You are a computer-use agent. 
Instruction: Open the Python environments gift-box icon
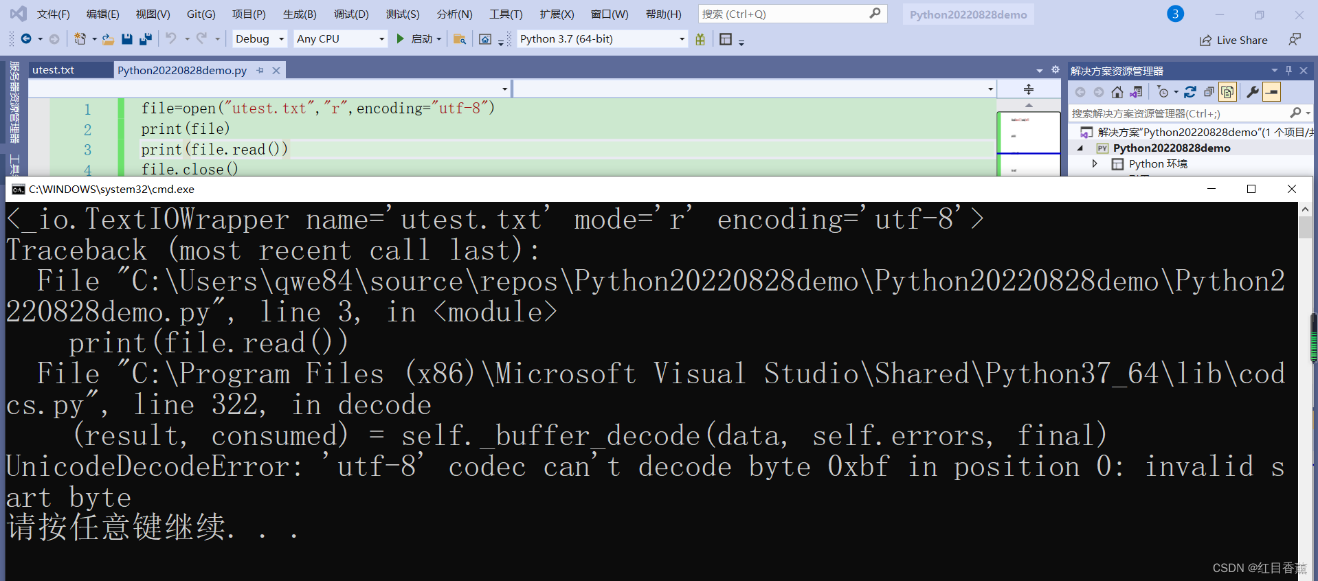700,39
